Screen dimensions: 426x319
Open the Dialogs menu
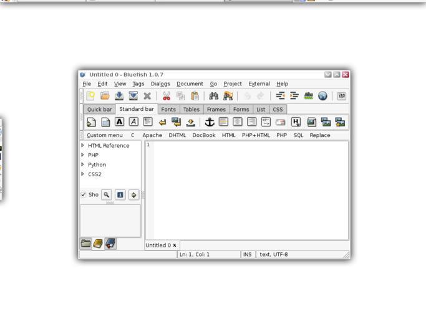click(160, 84)
